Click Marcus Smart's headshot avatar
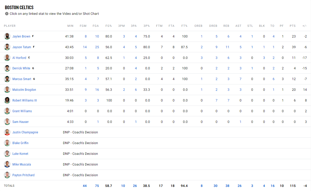The height and width of the screenshot is (191, 311). 7,79
